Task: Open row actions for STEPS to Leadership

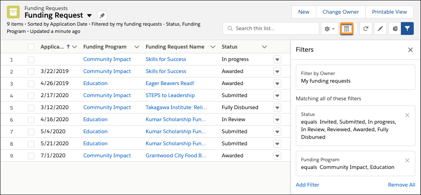Action: pyautogui.click(x=277, y=95)
